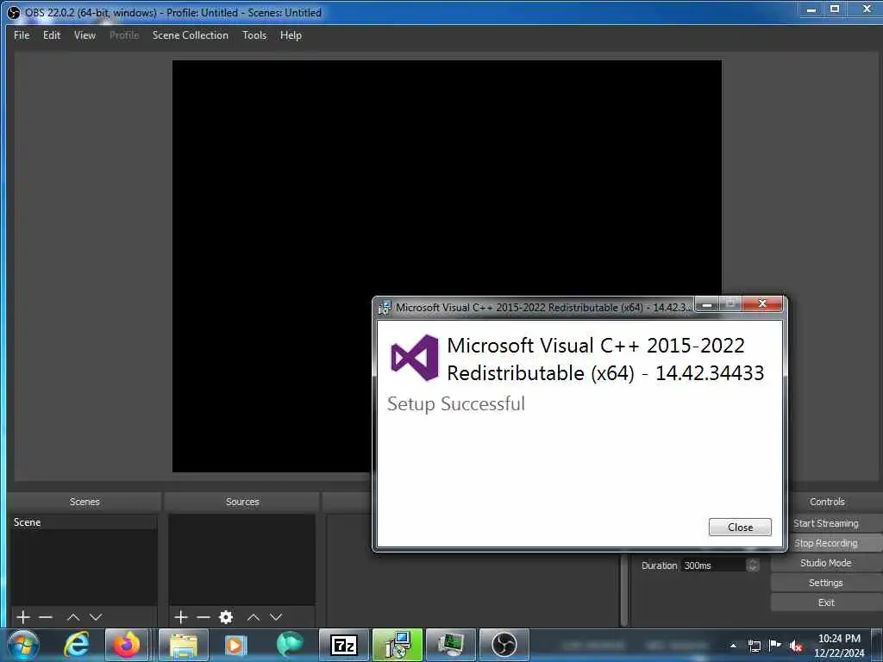Open the Scene Collection menu
The image size is (883, 662).
tap(191, 34)
